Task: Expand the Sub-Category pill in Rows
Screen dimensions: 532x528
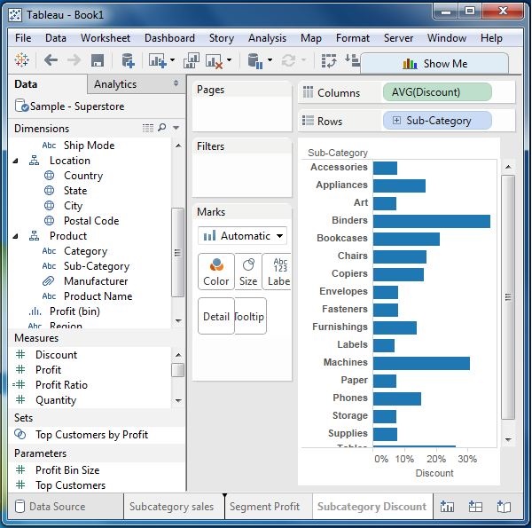Action: 395,121
